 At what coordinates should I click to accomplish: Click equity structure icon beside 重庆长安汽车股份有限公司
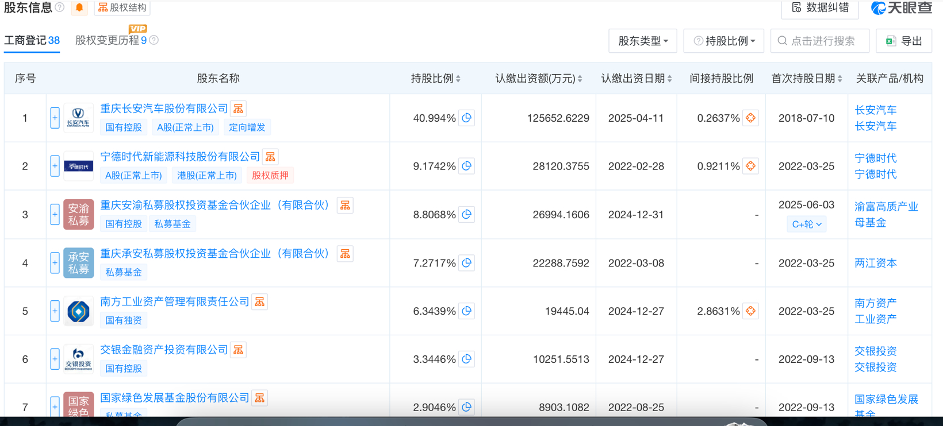pyautogui.click(x=238, y=109)
